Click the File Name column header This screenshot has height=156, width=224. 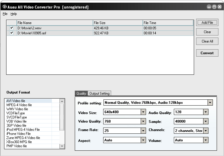point(55,23)
